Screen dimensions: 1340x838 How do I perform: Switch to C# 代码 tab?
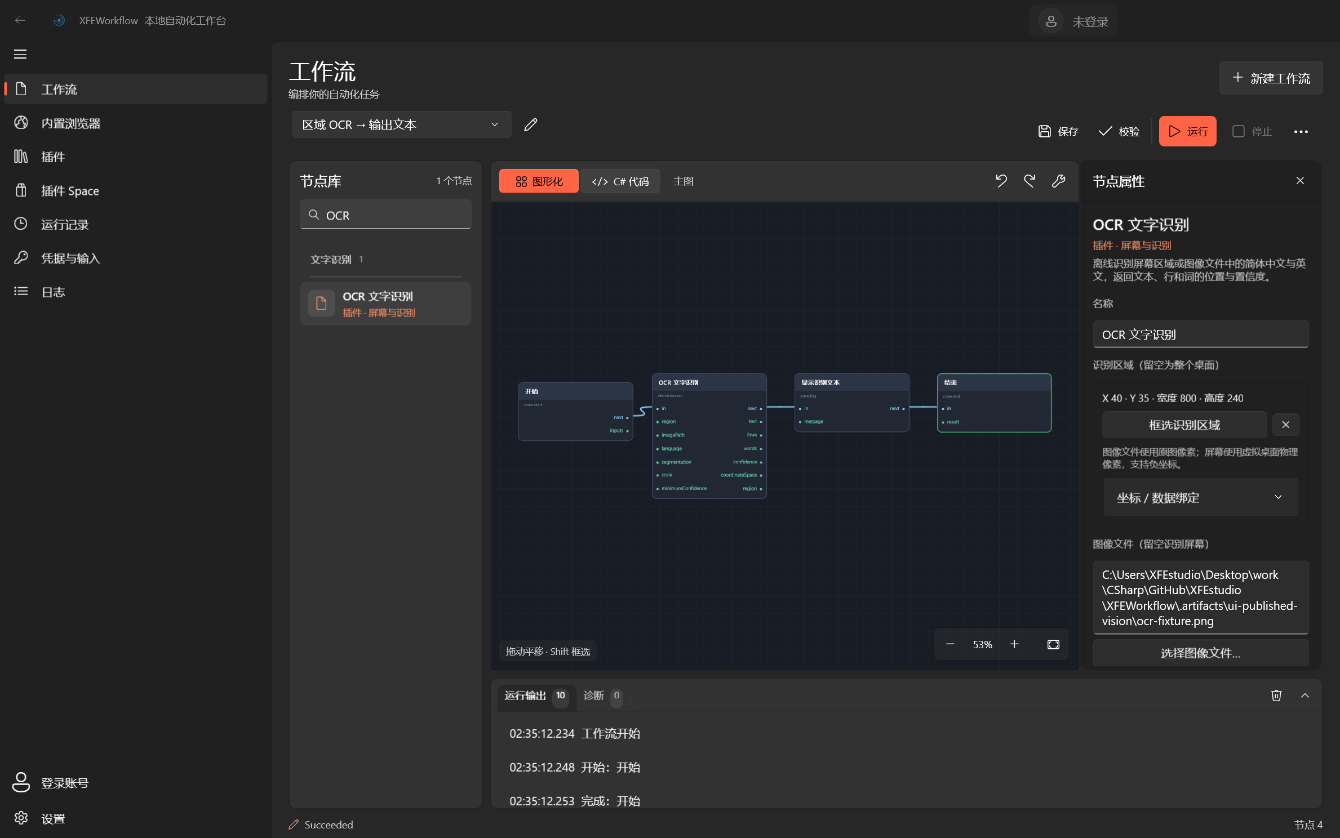click(620, 181)
